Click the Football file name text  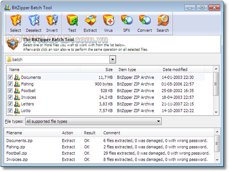pyautogui.click(x=28, y=91)
